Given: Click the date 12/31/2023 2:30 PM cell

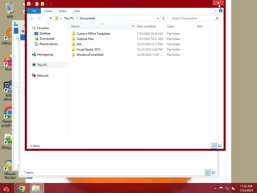Looking at the screenshot, I should coord(150,50).
